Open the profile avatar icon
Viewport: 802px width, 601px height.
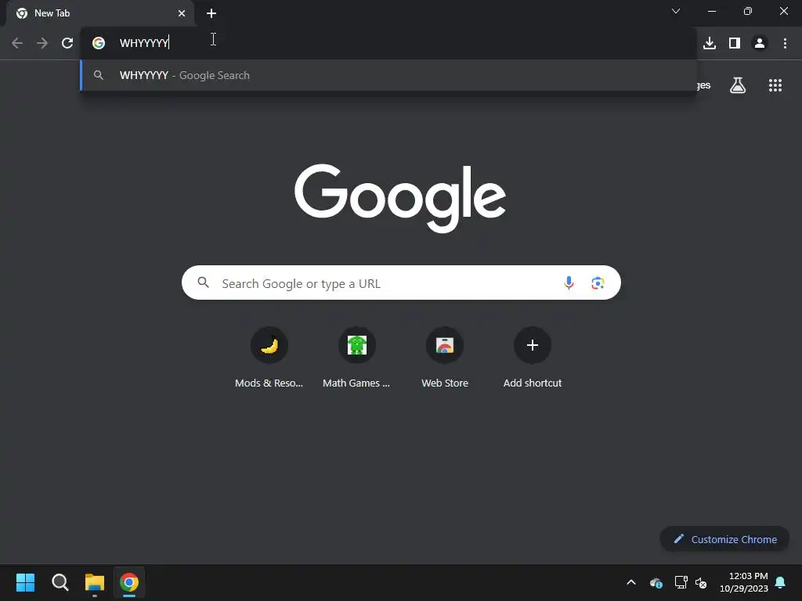pyautogui.click(x=760, y=43)
